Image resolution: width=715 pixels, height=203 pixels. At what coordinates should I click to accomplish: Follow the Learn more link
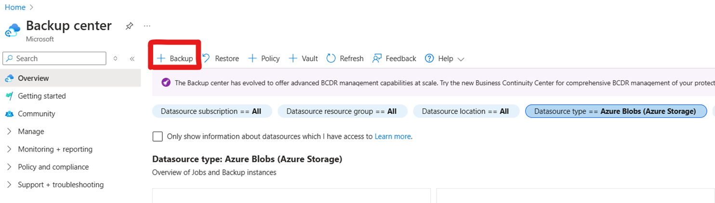(x=393, y=136)
